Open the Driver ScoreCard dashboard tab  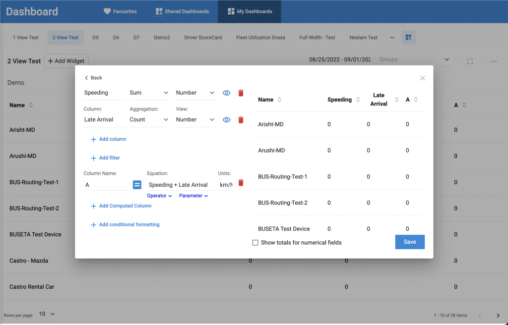click(203, 38)
